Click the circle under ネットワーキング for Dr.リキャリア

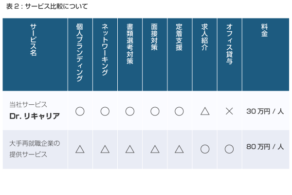click(105, 111)
